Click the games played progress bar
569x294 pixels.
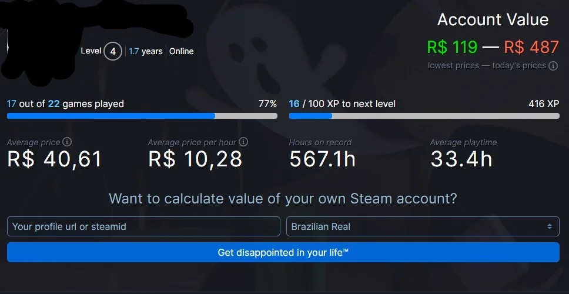click(142, 116)
